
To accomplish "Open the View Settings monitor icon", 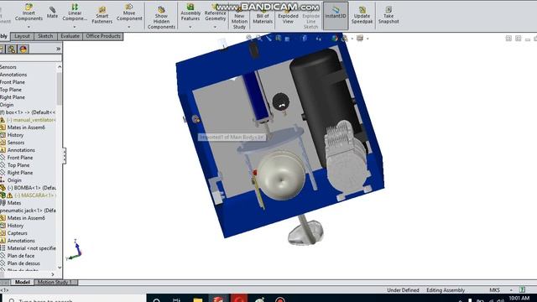I will (360, 38).
